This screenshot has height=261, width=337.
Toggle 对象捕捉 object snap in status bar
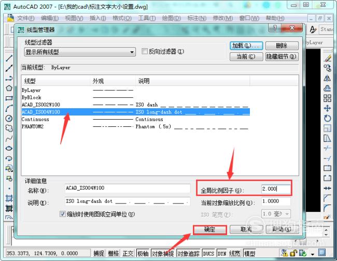(x=163, y=253)
